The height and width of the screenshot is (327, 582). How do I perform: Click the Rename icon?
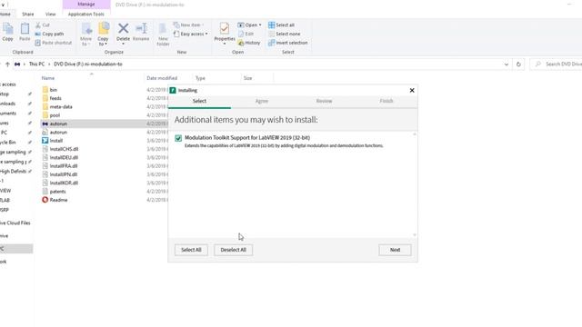(141, 28)
